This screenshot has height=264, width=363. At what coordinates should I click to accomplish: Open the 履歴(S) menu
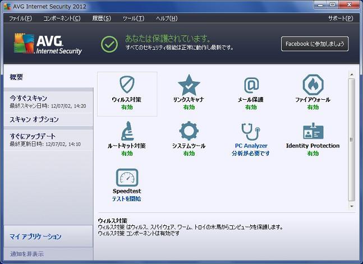[x=102, y=18]
